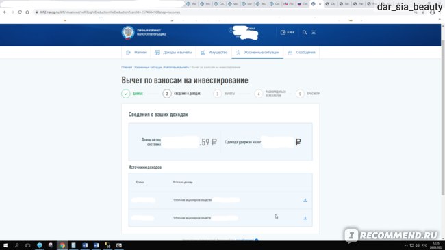445x250 pixels.
Task: Switch to Chrome from the taskbar
Action: pos(62,245)
